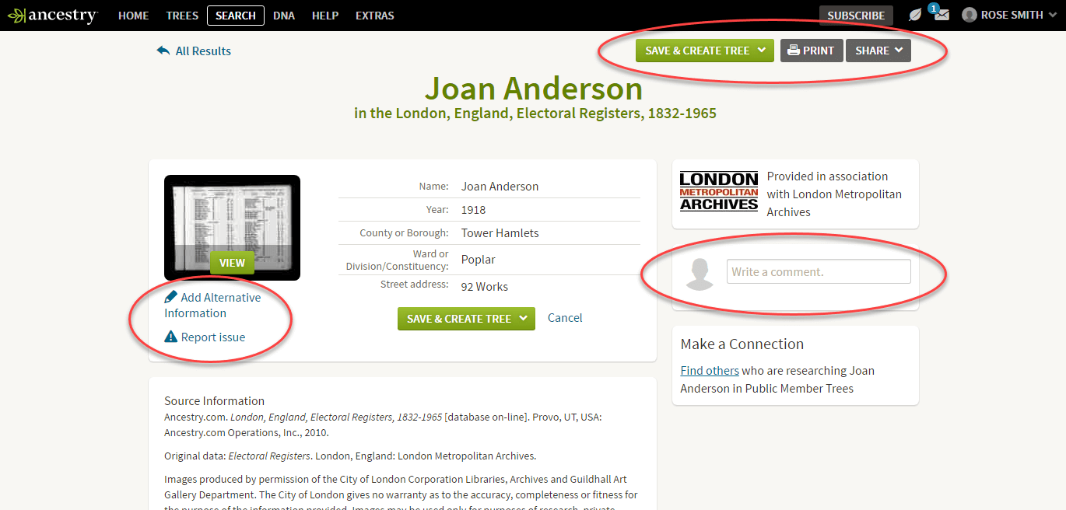Click the Subscribe button
The image size is (1066, 510).
856,16
